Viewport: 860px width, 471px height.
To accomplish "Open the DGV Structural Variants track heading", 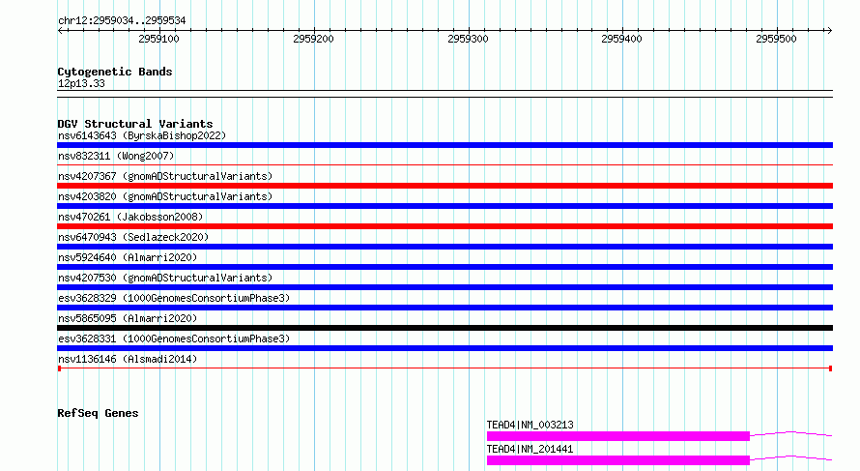I will pos(135,124).
